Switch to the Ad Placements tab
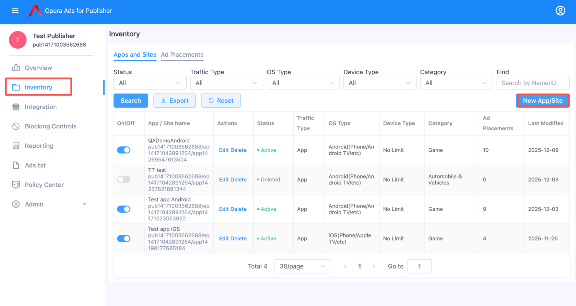Image resolution: width=576 pixels, height=306 pixels. coord(182,55)
